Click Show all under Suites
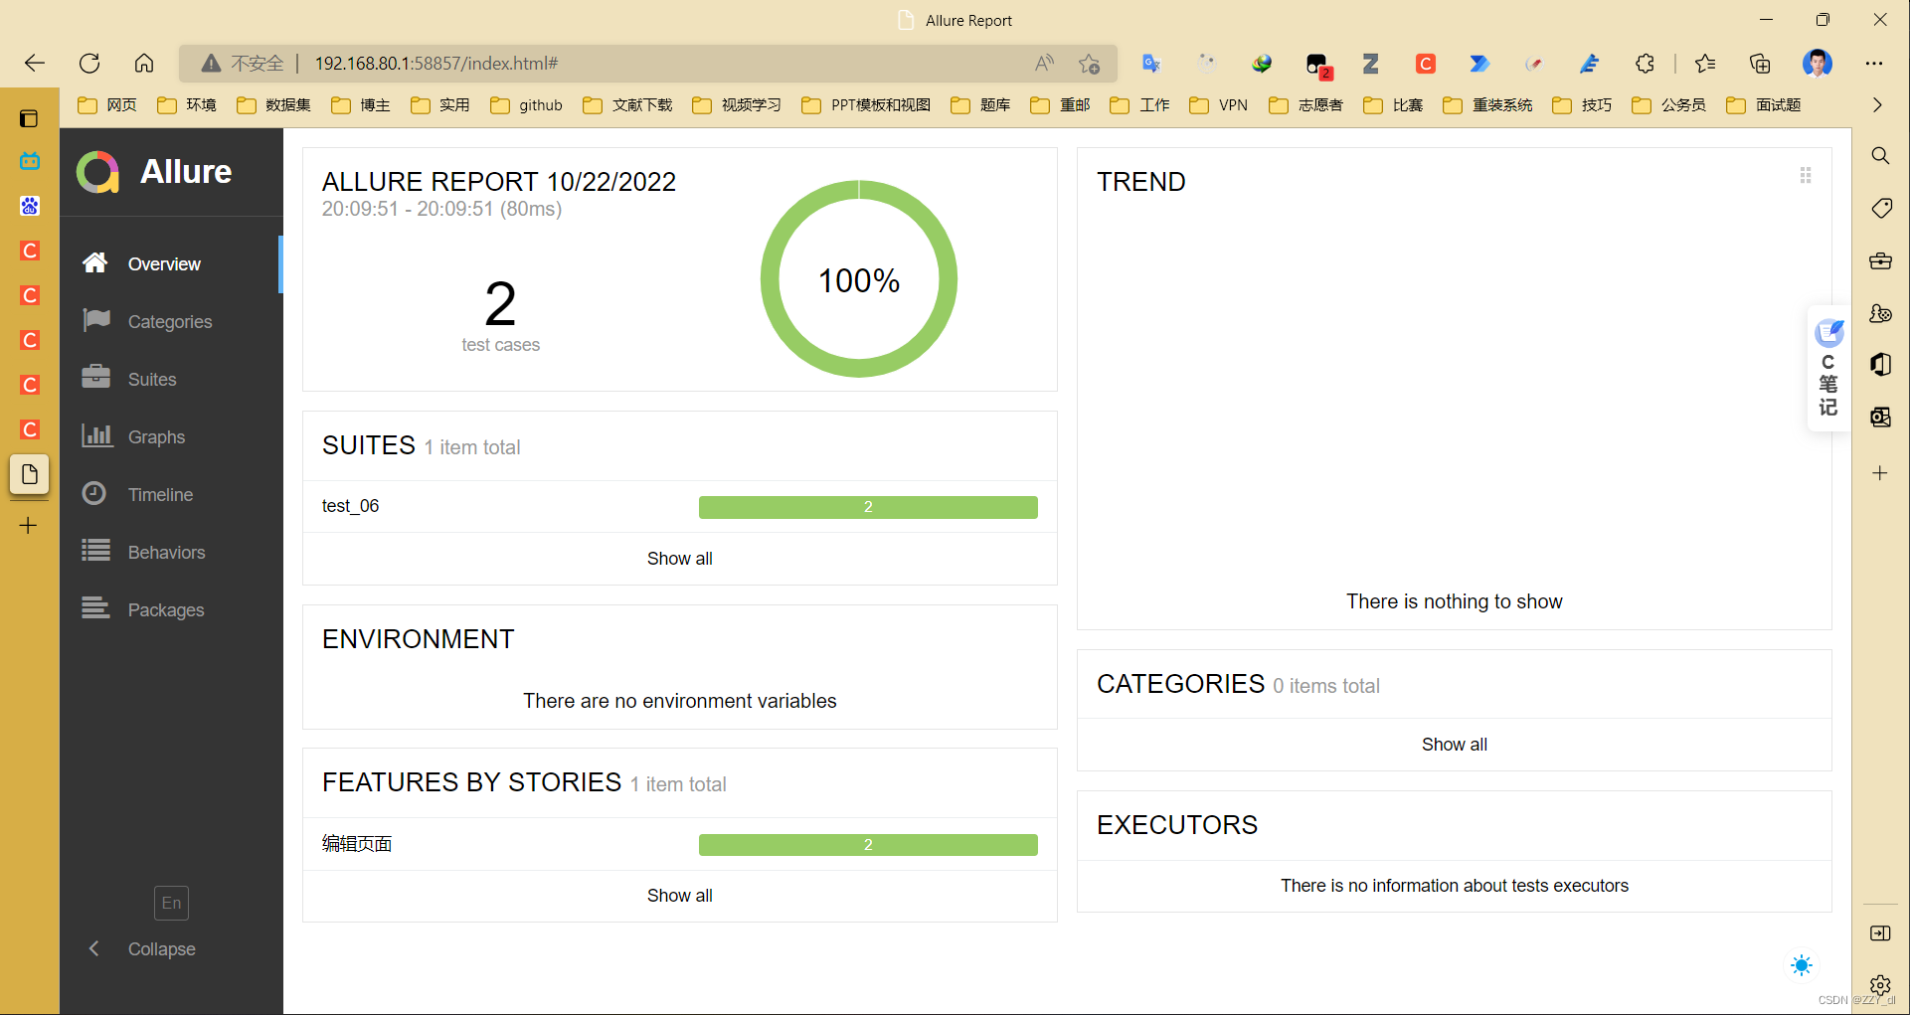Screen dimensions: 1910x1015 [x=679, y=559]
